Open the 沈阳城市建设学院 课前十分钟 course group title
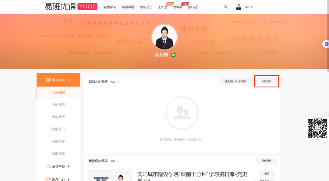Image resolution: width=329 pixels, height=181 pixels. 192,176
